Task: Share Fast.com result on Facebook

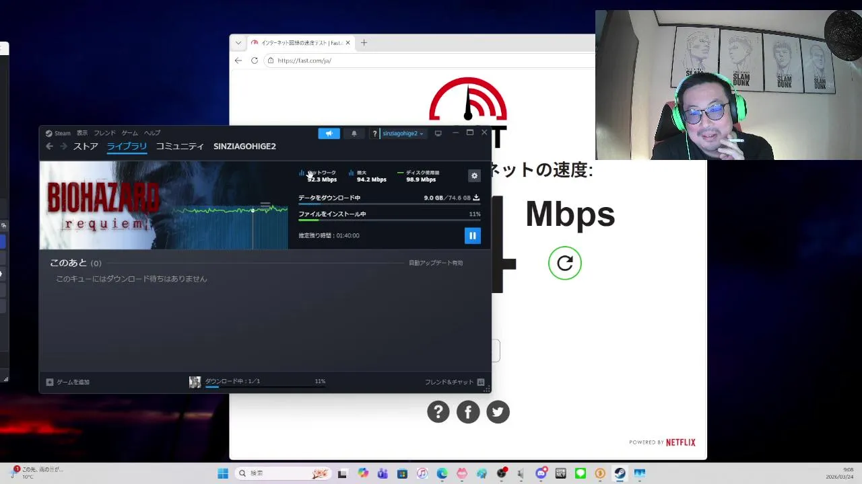Action: pyautogui.click(x=468, y=412)
